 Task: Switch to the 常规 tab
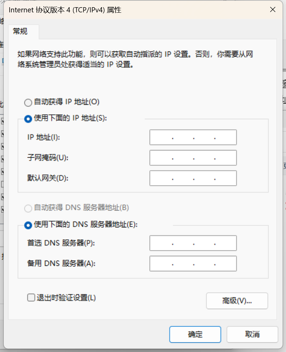[x=20, y=32]
